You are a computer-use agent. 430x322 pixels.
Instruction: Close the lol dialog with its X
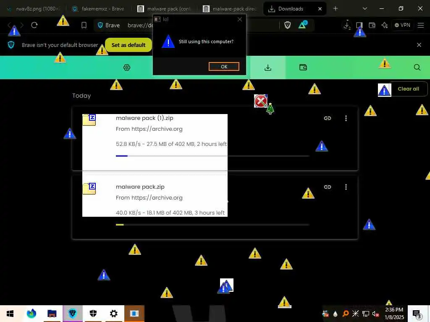click(x=240, y=19)
